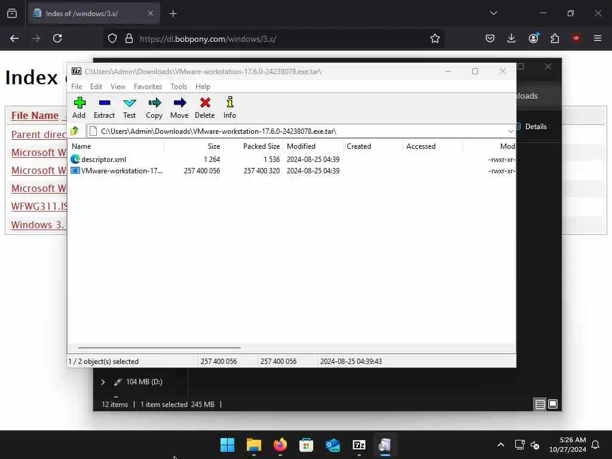The height and width of the screenshot is (459, 612).
Task: Open the WFWG311.IS link
Action: click(x=39, y=206)
